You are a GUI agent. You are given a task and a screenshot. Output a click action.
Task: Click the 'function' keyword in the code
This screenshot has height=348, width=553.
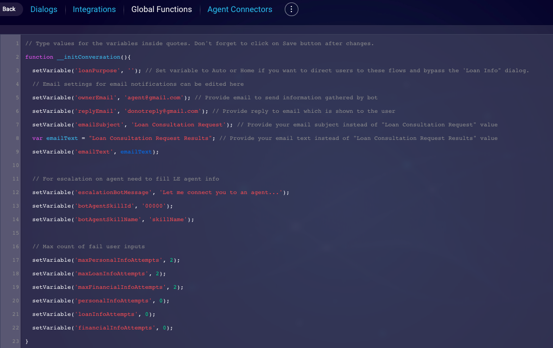[39, 57]
